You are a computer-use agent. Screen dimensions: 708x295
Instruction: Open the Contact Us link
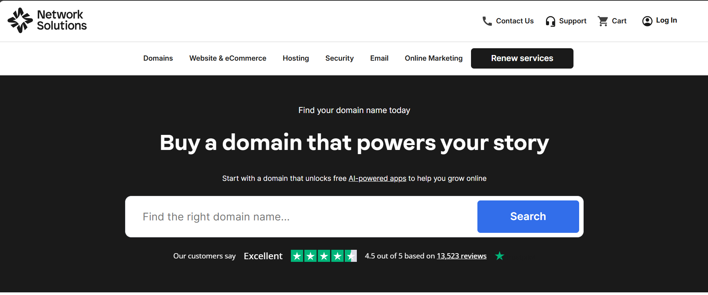coord(515,21)
